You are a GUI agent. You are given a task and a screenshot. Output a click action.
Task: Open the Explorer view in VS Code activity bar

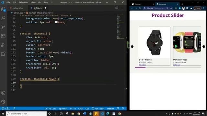coord(3,9)
